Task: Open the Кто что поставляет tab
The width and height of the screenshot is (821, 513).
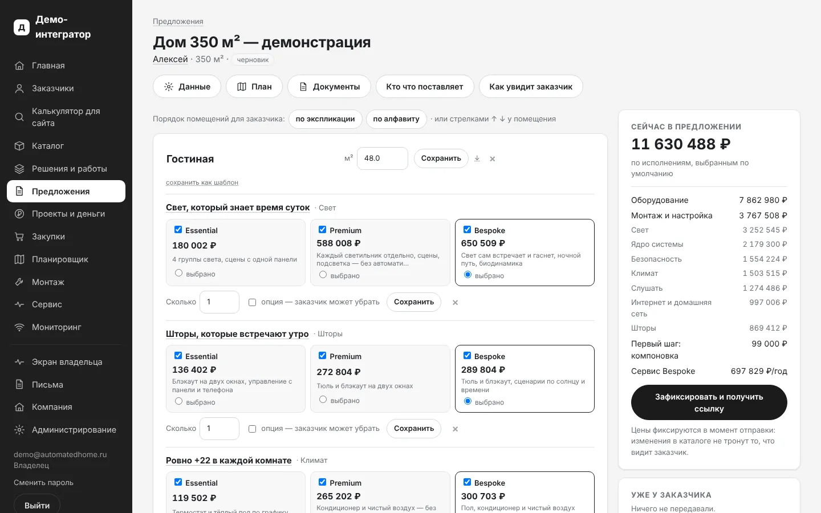Action: pos(425,87)
